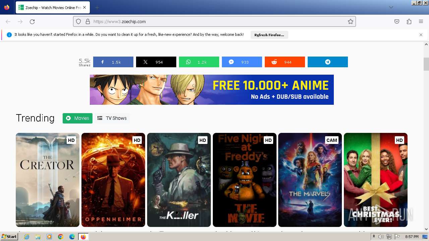Viewport: 429px width, 241px height.
Task: Open The Marvels movie poster
Action: [310, 180]
